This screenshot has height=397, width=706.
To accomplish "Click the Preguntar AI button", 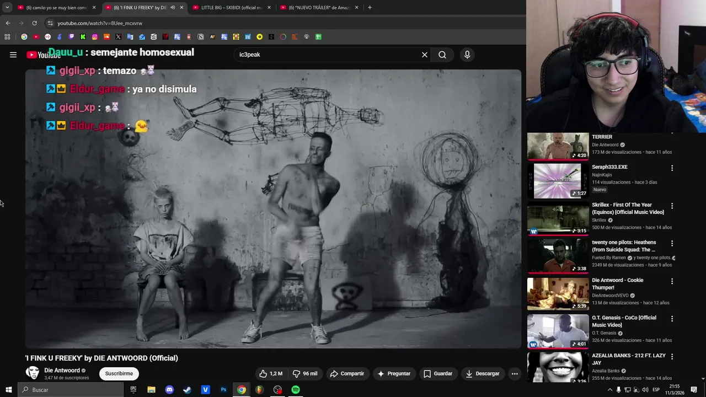I will pos(394,373).
